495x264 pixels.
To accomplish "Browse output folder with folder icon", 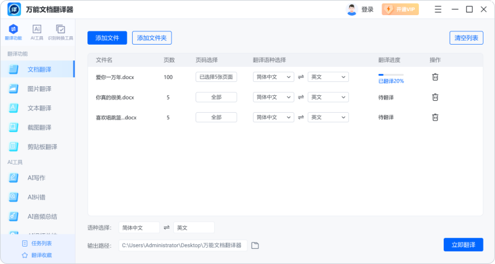I will pyautogui.click(x=255, y=245).
